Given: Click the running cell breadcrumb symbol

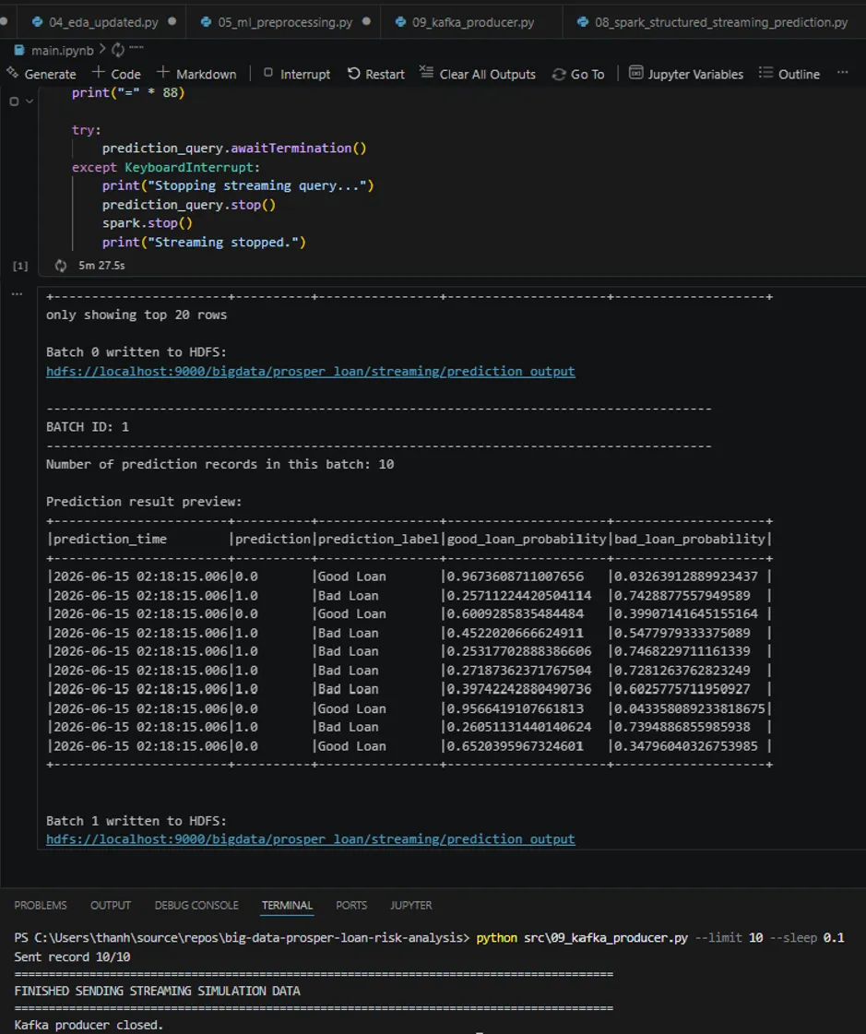Looking at the screenshot, I should click(x=118, y=50).
